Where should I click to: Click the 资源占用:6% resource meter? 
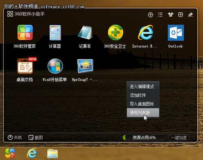pos(144,138)
